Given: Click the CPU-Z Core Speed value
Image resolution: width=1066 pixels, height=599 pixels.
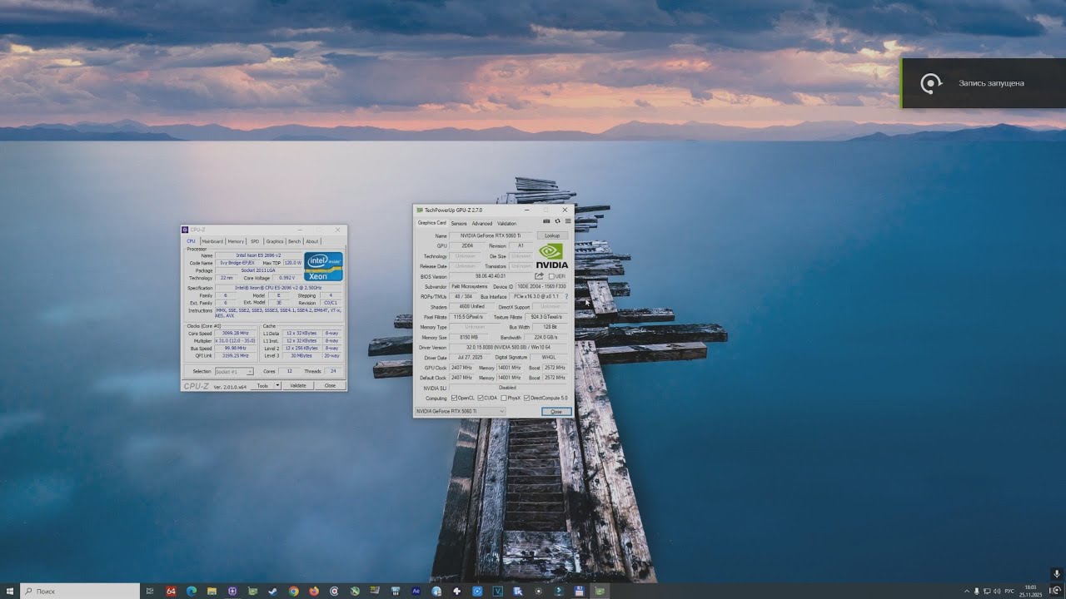Looking at the screenshot, I should (x=235, y=333).
